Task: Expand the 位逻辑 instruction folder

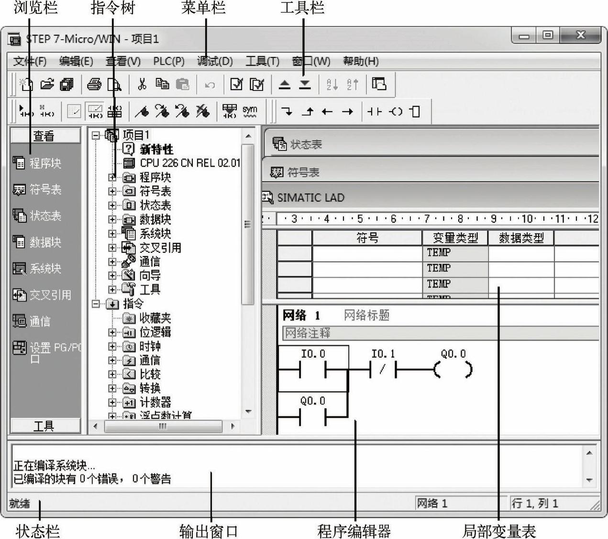Action: pos(112,332)
